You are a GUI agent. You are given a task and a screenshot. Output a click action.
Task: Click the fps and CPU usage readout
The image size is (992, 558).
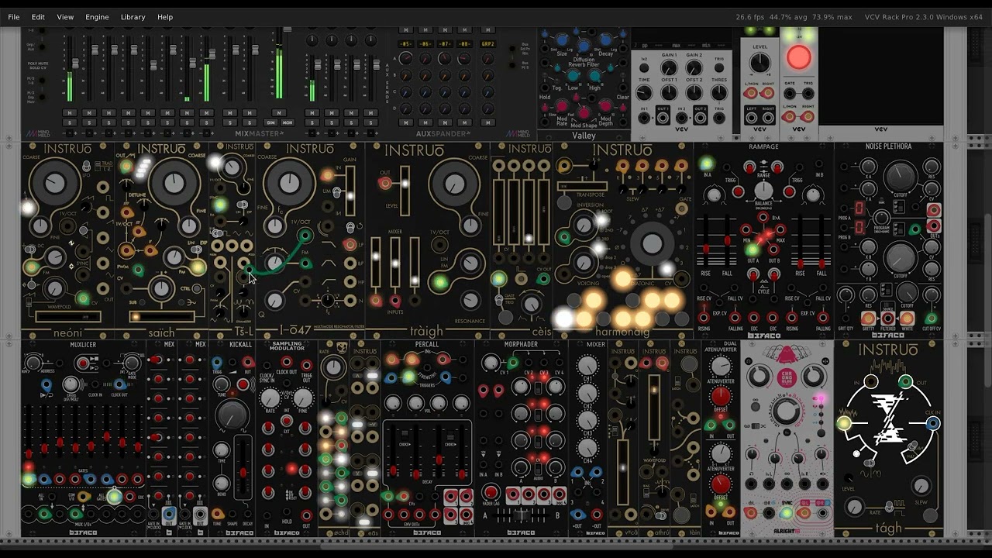(794, 17)
